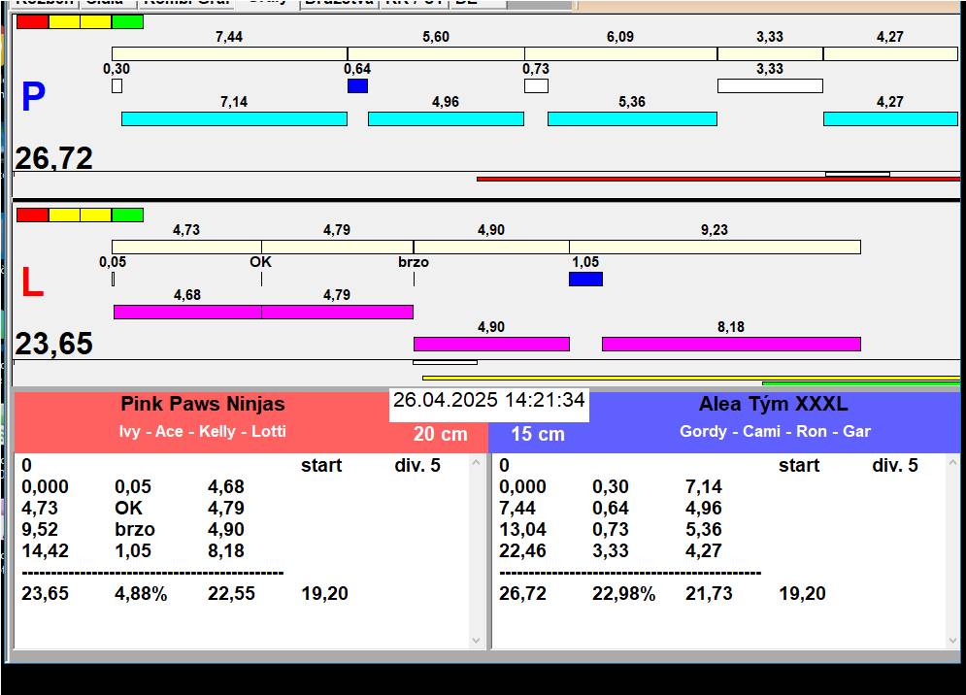
Task: Click the red start light in lane P
Action: pos(32,21)
